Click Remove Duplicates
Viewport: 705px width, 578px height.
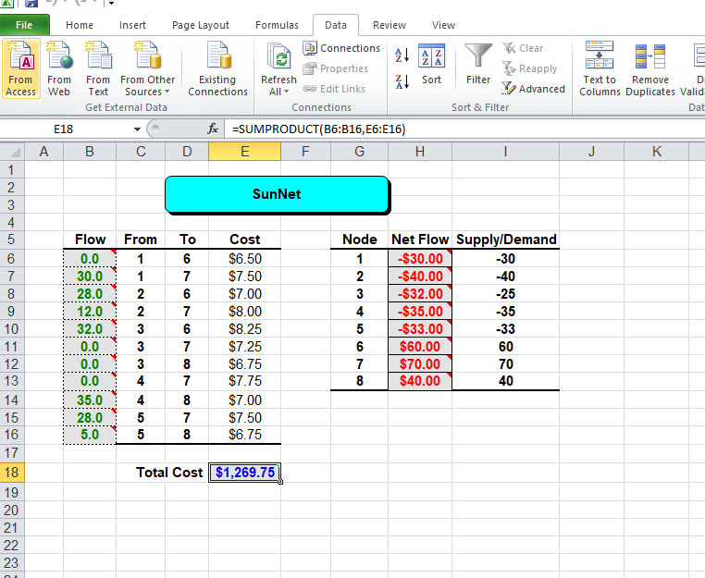coord(650,68)
